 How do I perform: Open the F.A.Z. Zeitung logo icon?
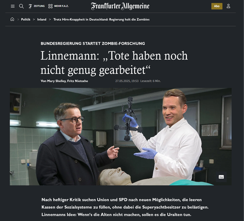(30, 6)
